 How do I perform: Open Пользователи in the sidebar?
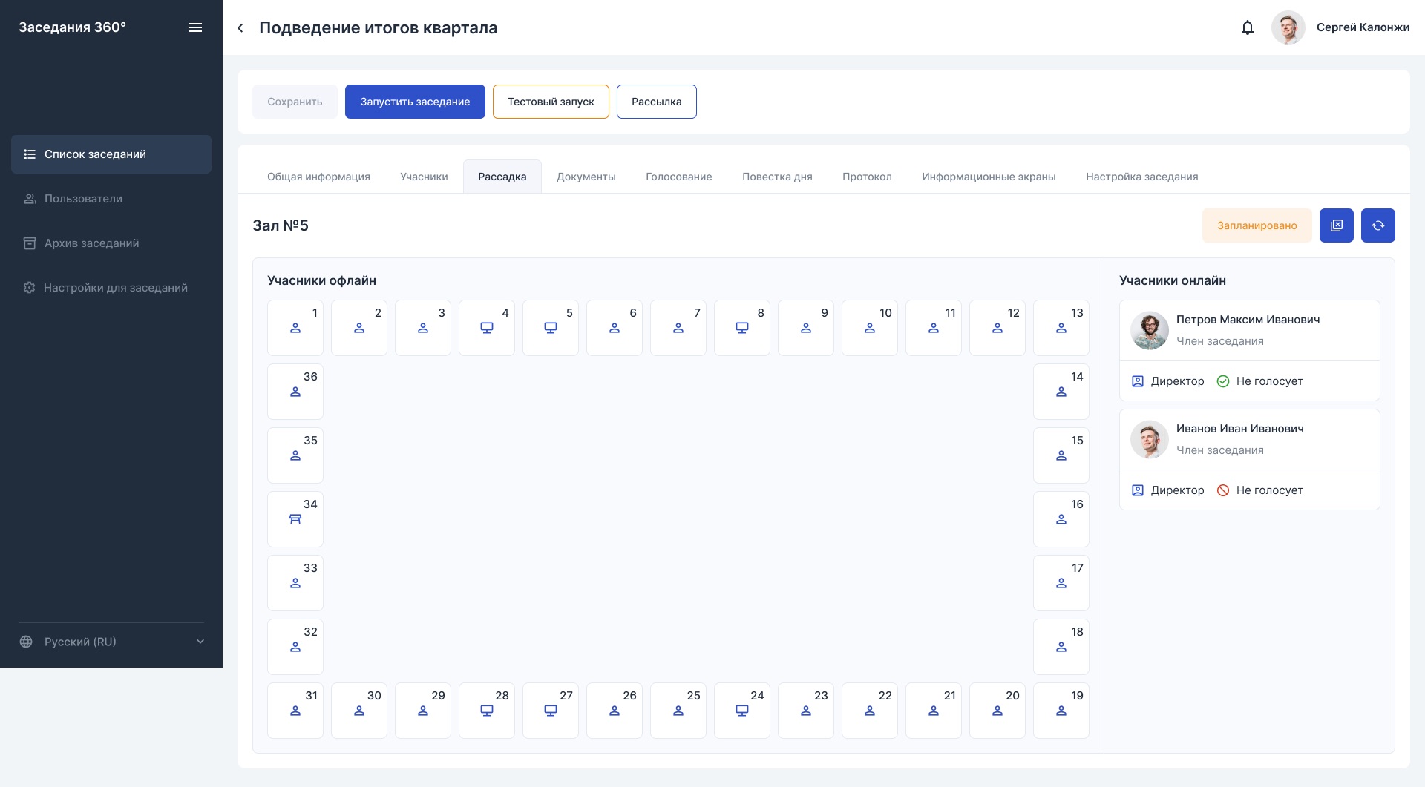[x=111, y=199]
